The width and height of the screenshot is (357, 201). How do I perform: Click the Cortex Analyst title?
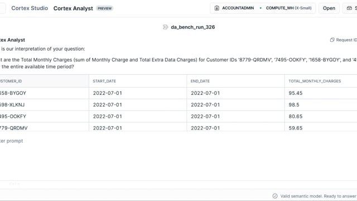(x=73, y=8)
